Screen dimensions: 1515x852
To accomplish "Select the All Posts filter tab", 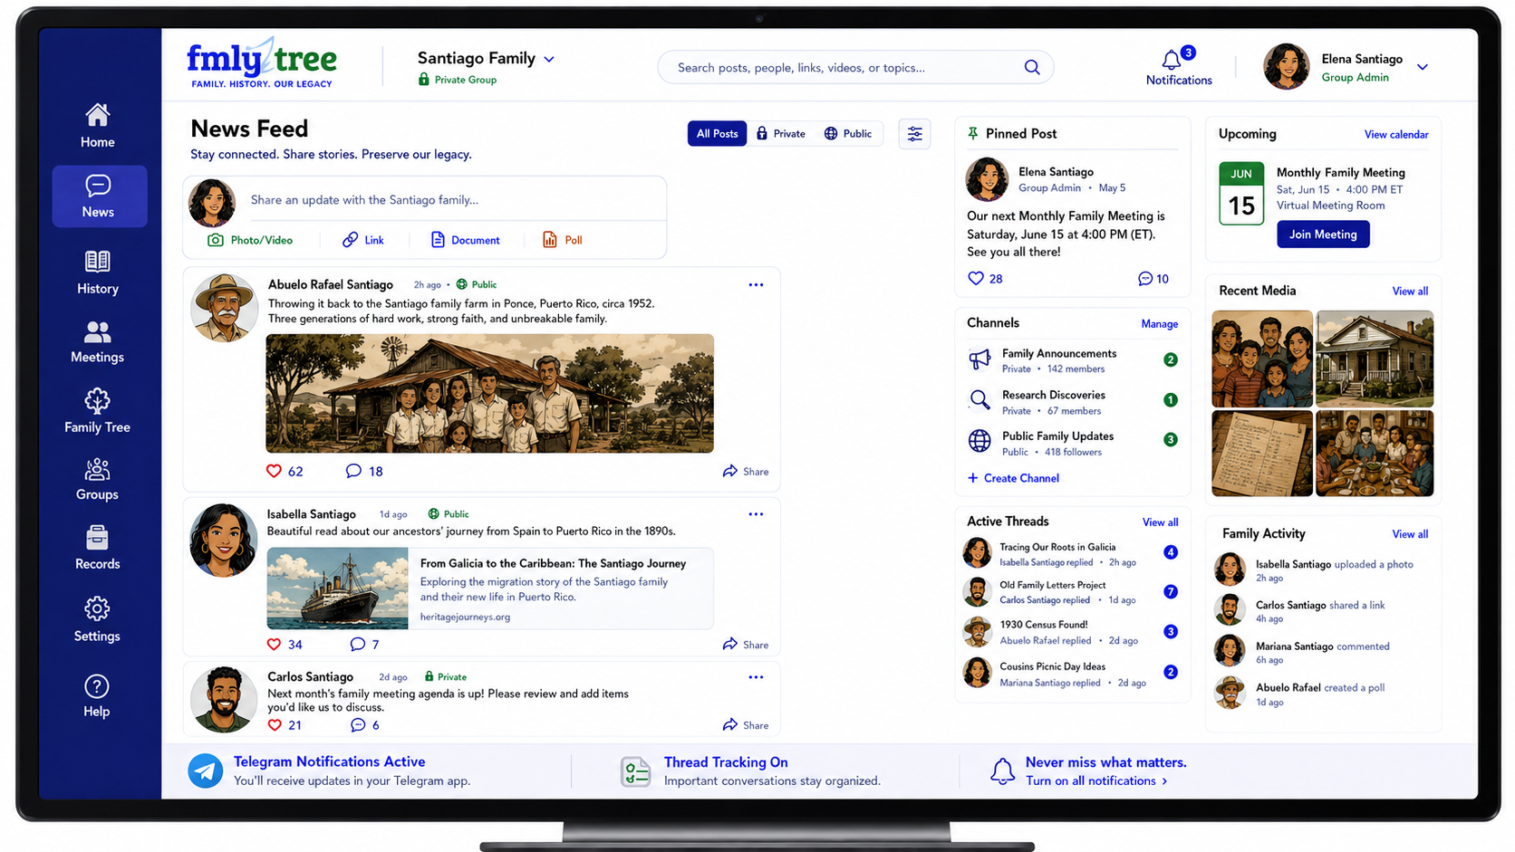I will pyautogui.click(x=717, y=134).
